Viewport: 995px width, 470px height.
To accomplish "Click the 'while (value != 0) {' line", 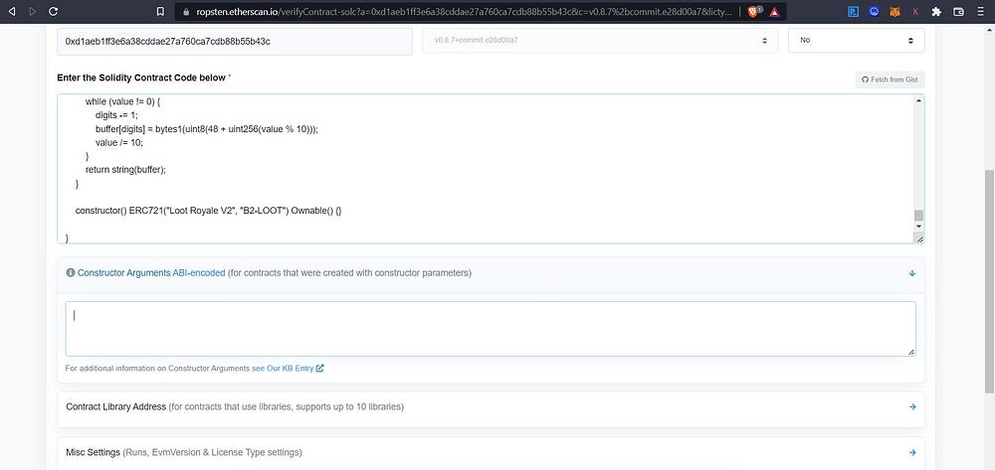I will click(121, 101).
